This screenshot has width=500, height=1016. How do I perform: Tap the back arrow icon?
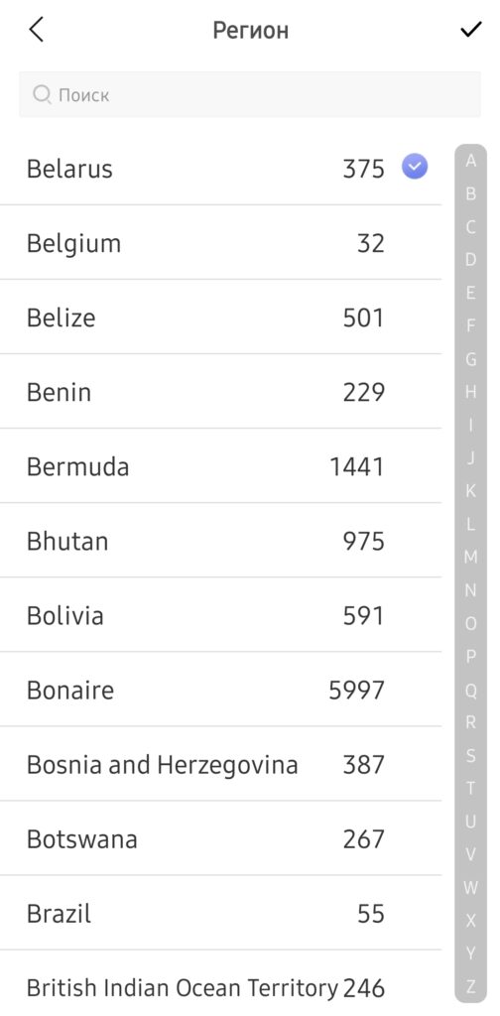37,30
